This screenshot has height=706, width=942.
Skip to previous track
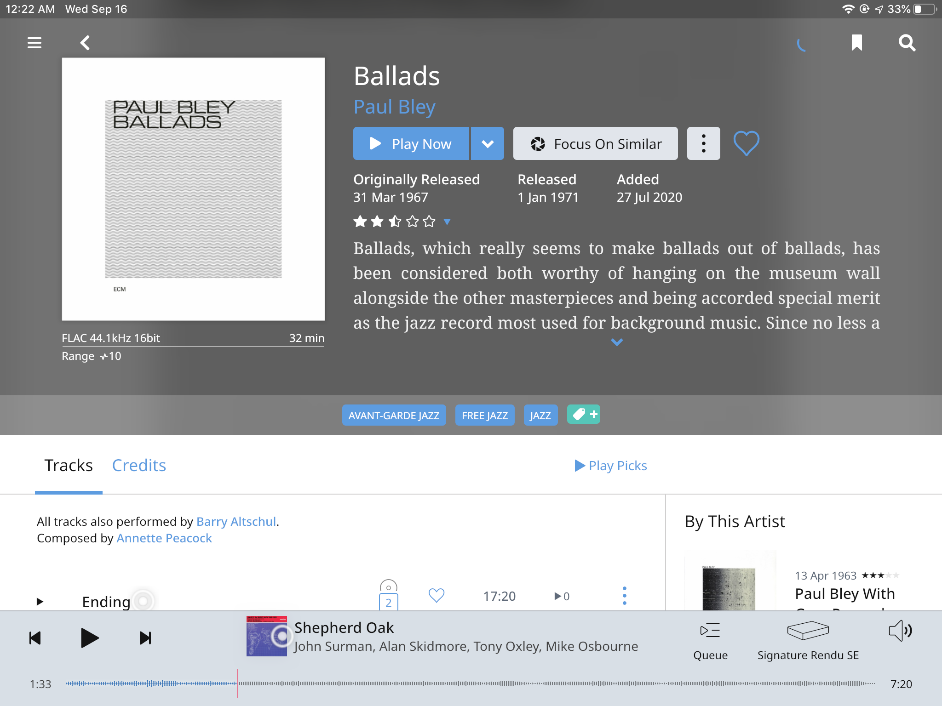click(35, 638)
